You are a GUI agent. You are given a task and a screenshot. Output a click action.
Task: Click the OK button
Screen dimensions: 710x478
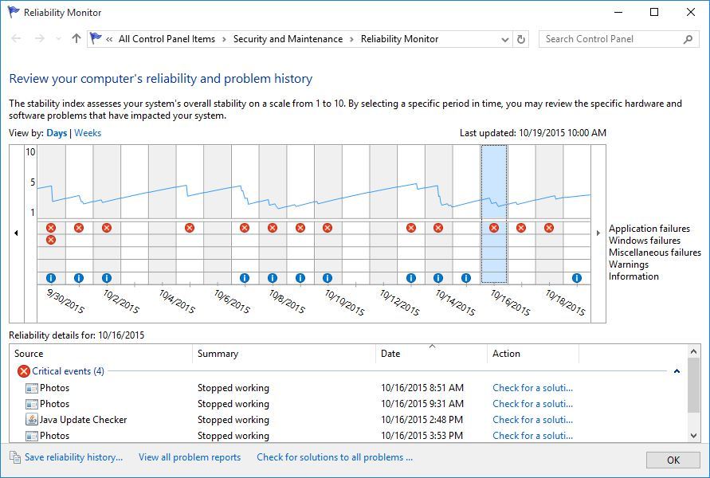click(673, 460)
